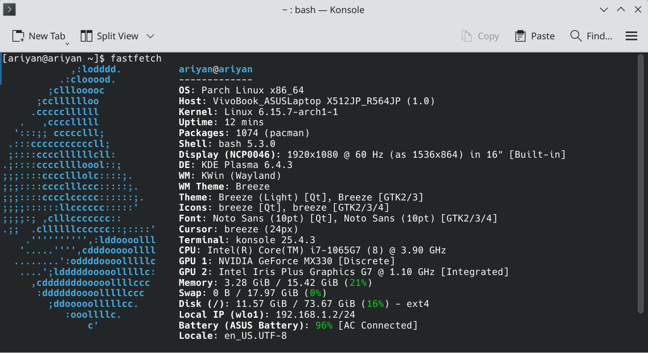Click the Memory usage '21%' value

358,283
